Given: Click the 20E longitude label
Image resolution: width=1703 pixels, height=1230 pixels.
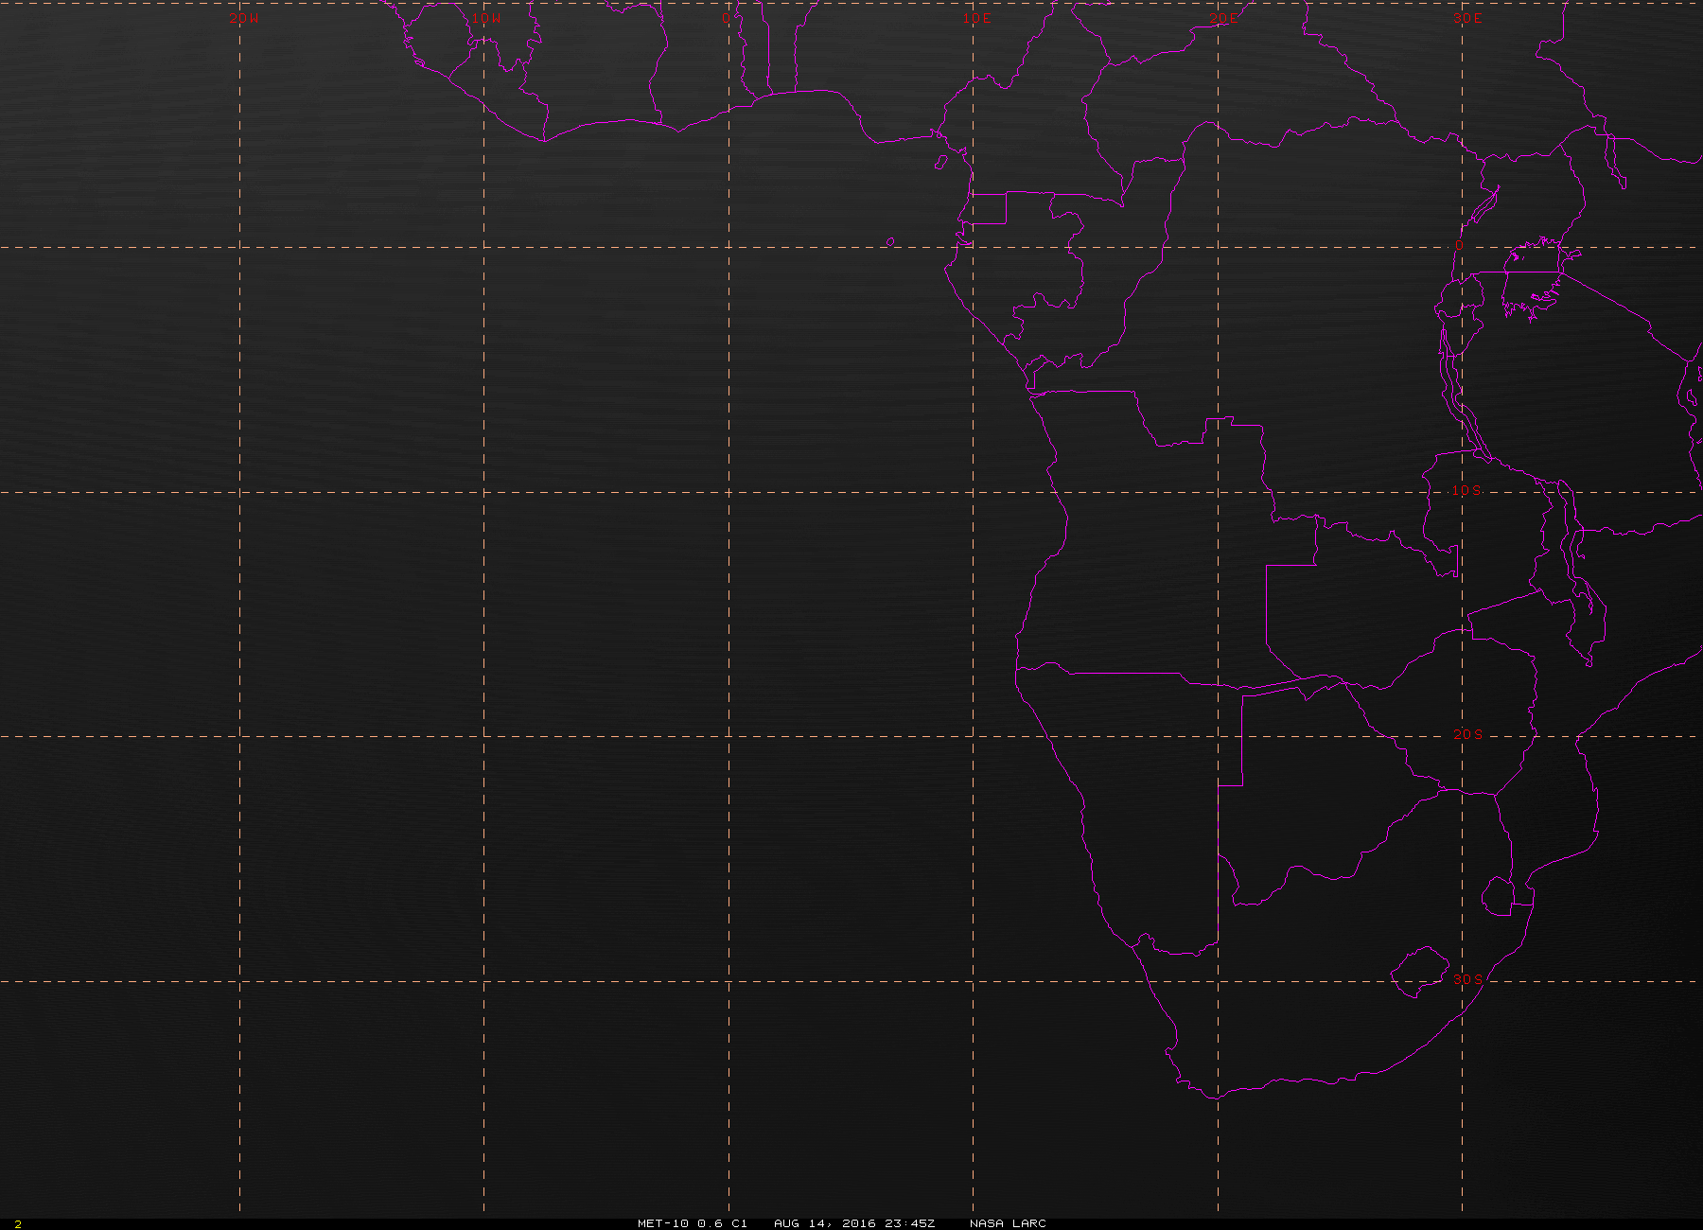Looking at the screenshot, I should click(x=1222, y=18).
